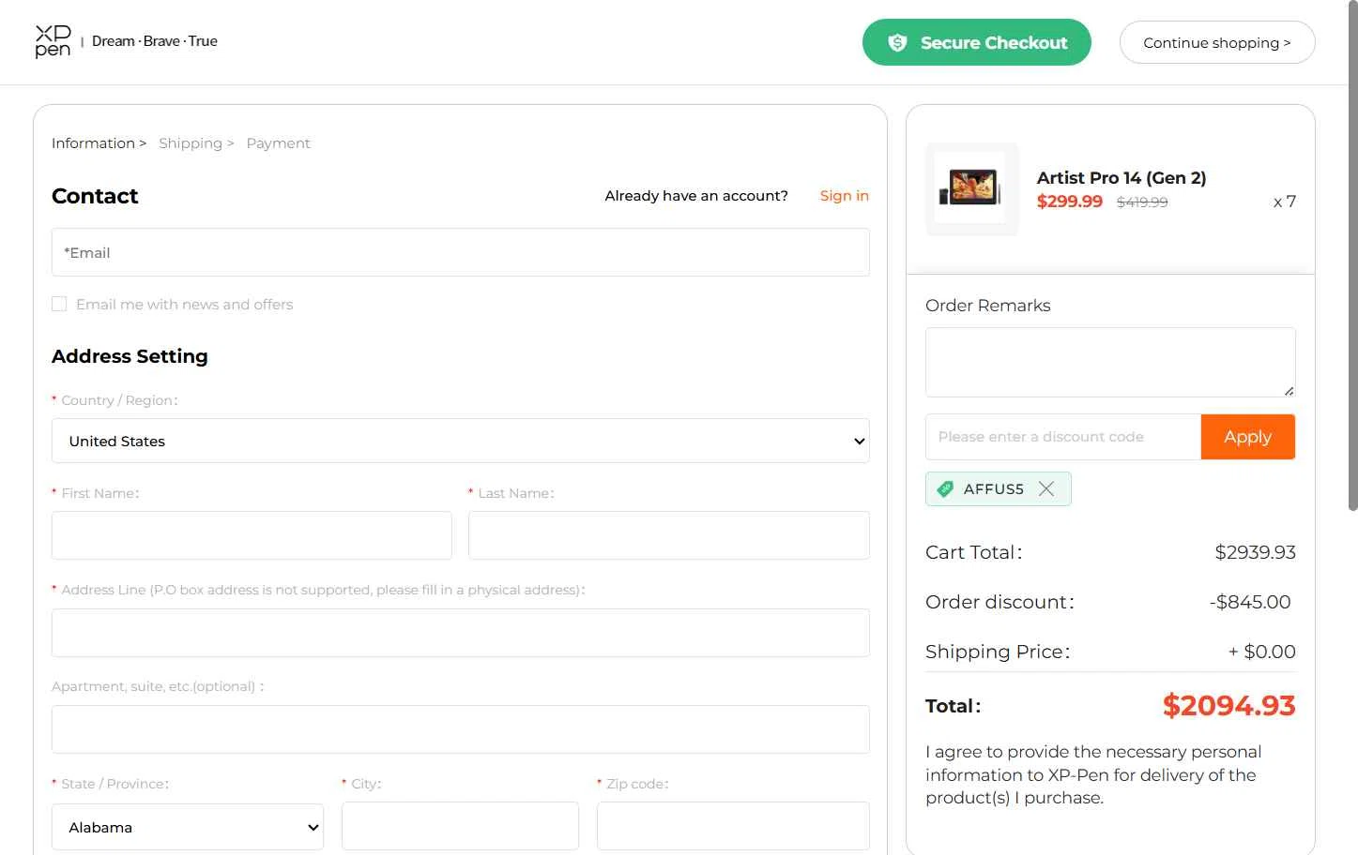Click the Address Setting heading
Viewport: 1358px width, 855px height.
130,356
